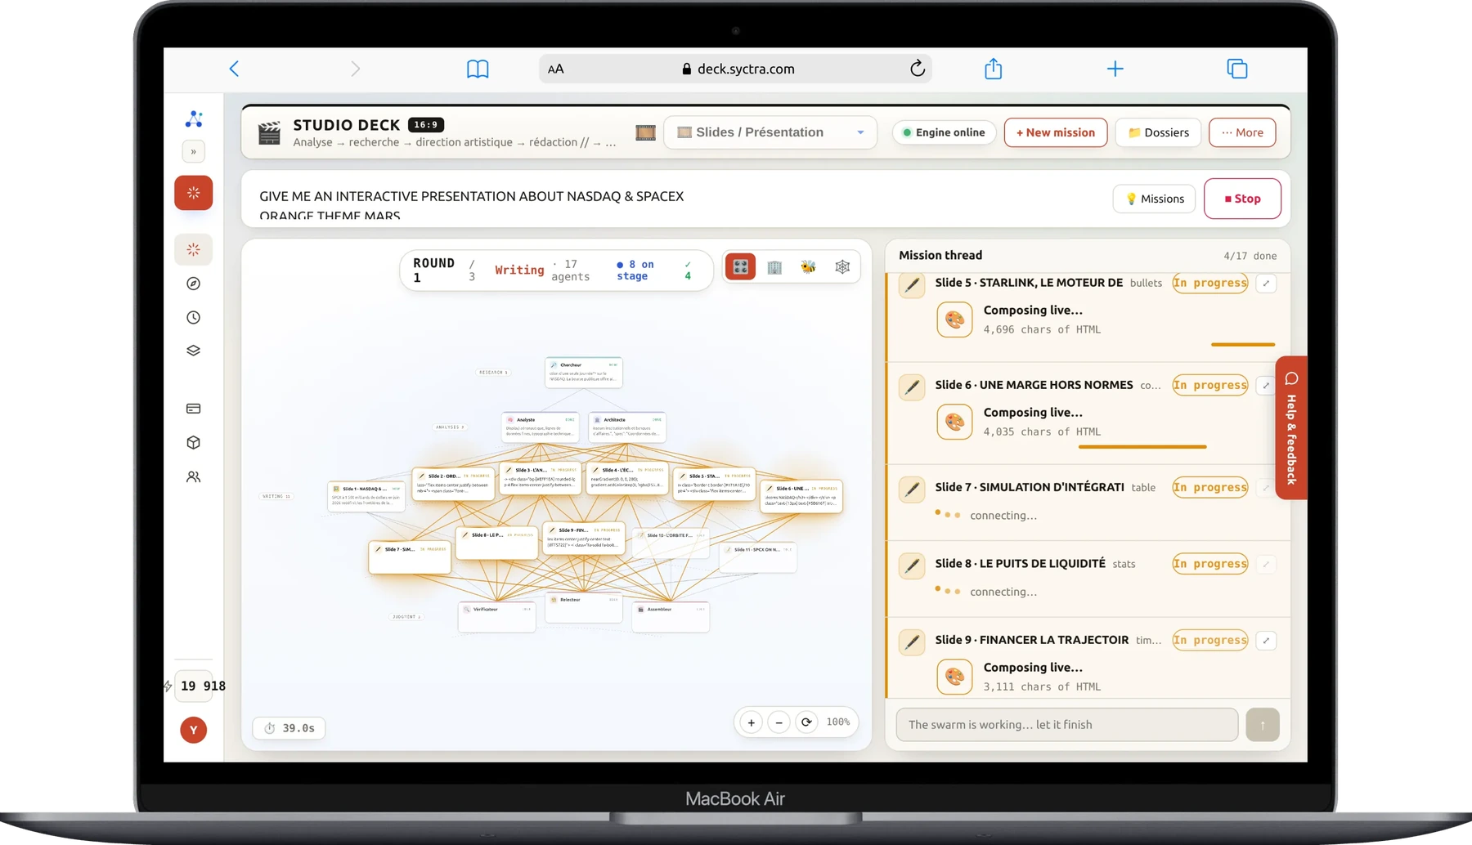Click the Slide 6 composing palette icon
Viewport: 1472px width, 845px height.
pyautogui.click(x=954, y=422)
